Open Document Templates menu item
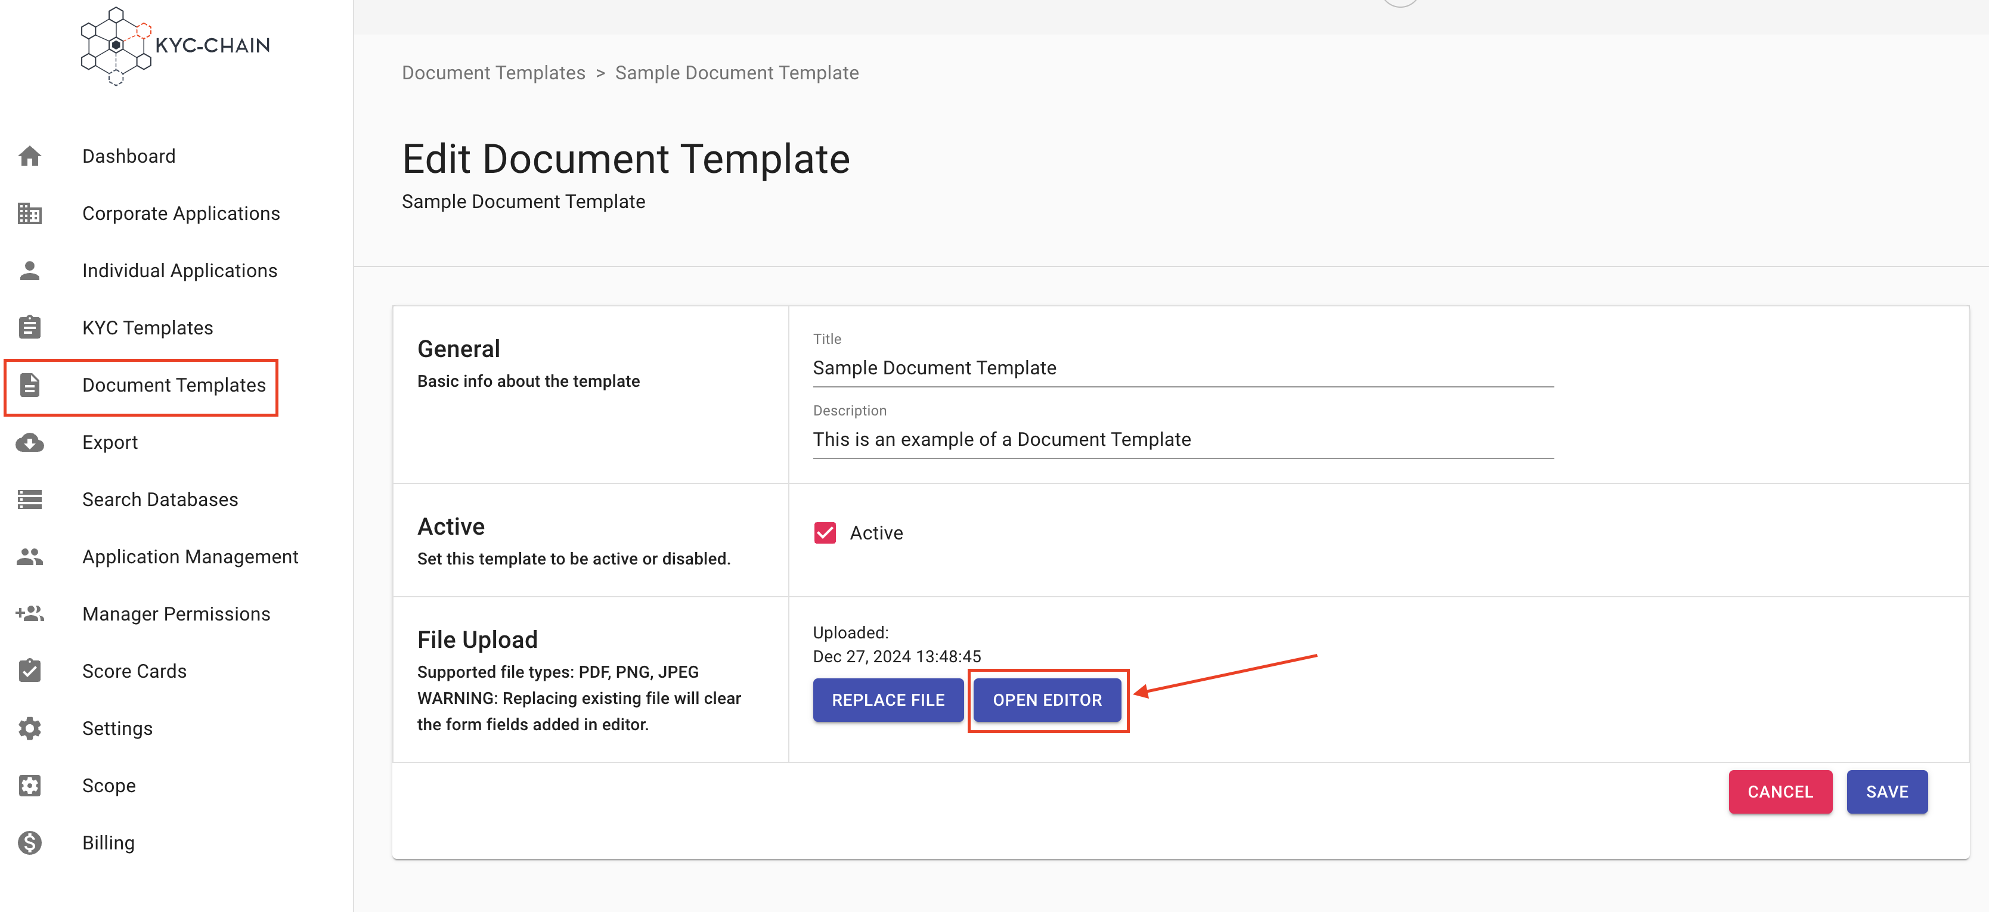Viewport: 1989px width, 912px height. [176, 384]
